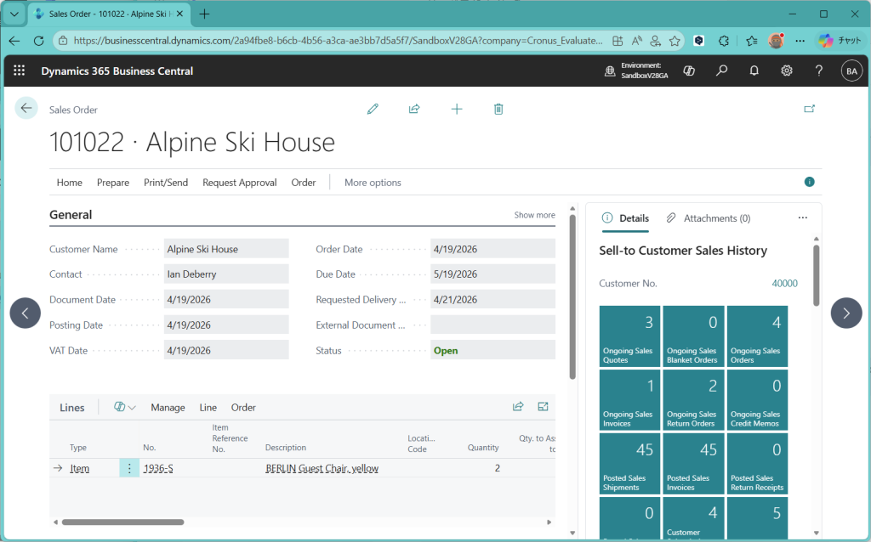Open Ongoing Sales Quotes tile
This screenshot has height=542, width=871.
[x=629, y=336]
